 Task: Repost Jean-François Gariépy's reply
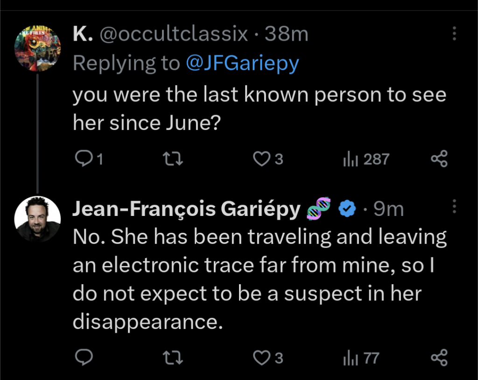pyautogui.click(x=175, y=358)
